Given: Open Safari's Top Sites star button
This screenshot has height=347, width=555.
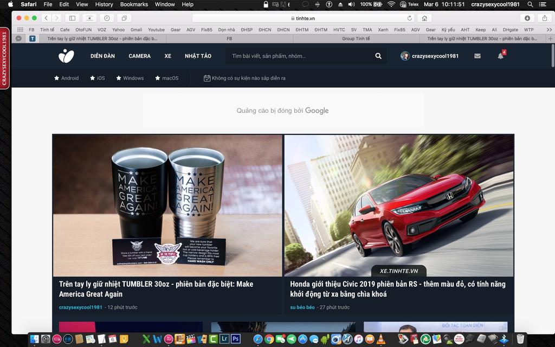Looking at the screenshot, I should pyautogui.click(x=89, y=18).
